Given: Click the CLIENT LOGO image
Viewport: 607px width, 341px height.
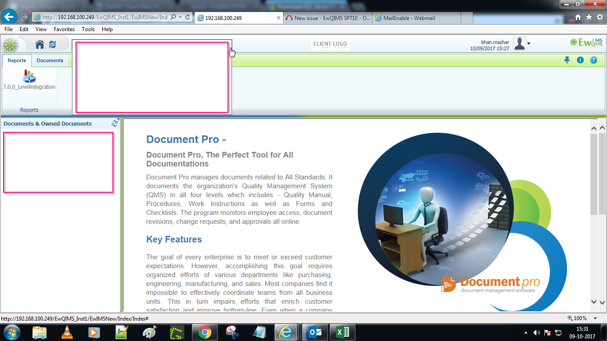Looking at the screenshot, I should 330,45.
